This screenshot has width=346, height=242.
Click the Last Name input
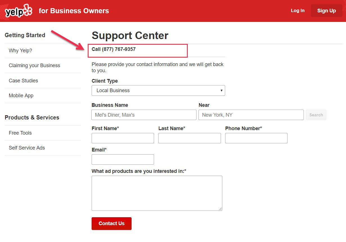point(189,138)
